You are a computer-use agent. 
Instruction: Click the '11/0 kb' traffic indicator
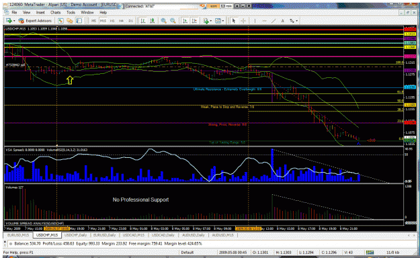[393, 253]
